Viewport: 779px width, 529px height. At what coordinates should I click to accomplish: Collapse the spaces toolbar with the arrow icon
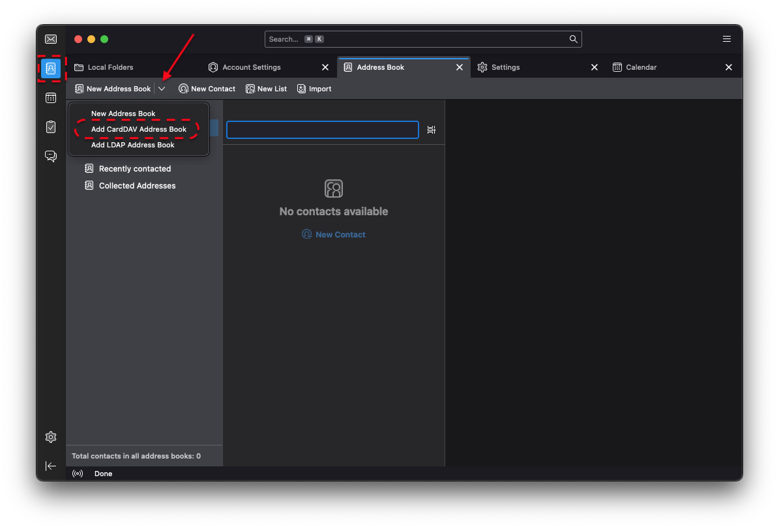click(x=50, y=466)
